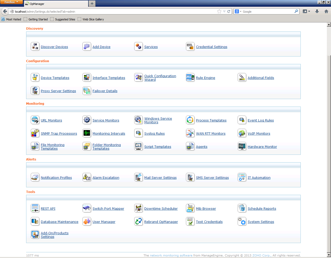Click the Windows Service Monitors icon

click(138, 120)
